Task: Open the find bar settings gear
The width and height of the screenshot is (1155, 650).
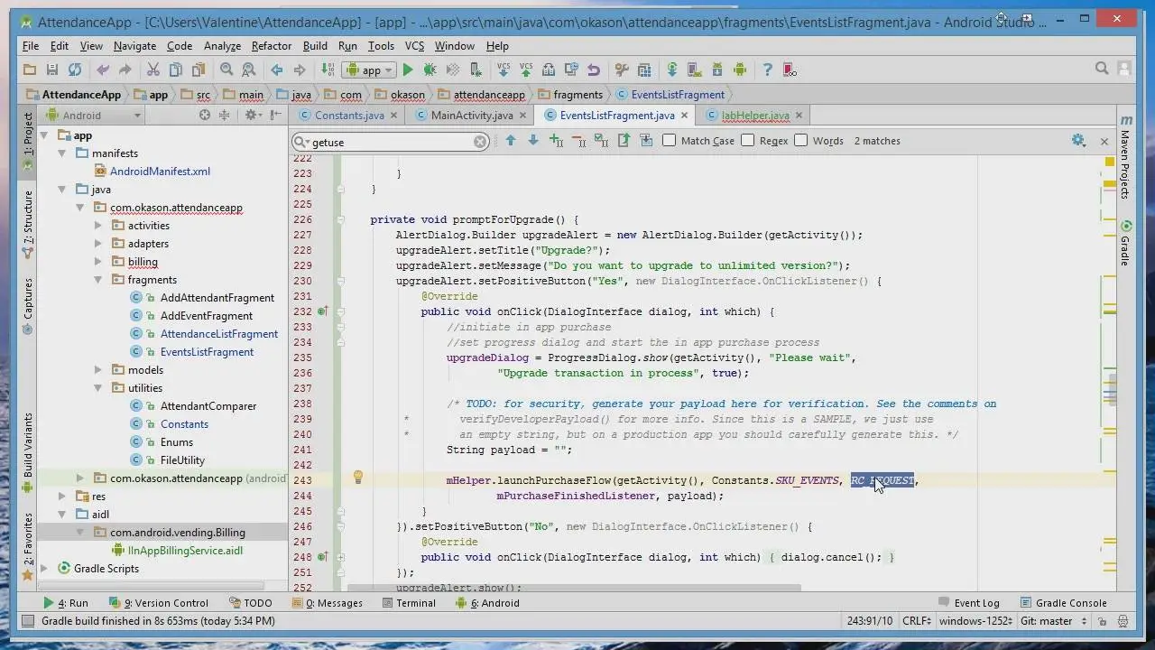Action: (1078, 140)
